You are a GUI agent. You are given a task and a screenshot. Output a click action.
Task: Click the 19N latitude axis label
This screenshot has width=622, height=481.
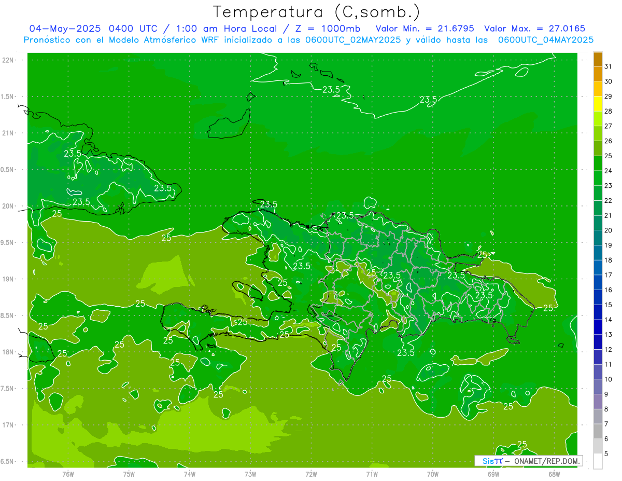9,279
